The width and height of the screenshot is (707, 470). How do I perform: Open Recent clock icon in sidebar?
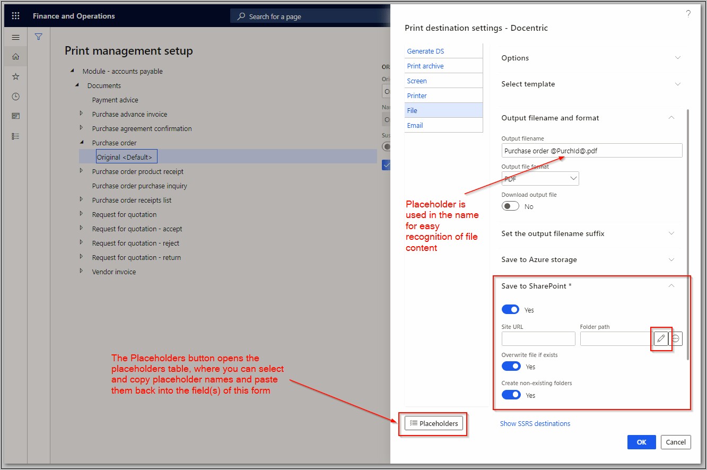pos(15,97)
